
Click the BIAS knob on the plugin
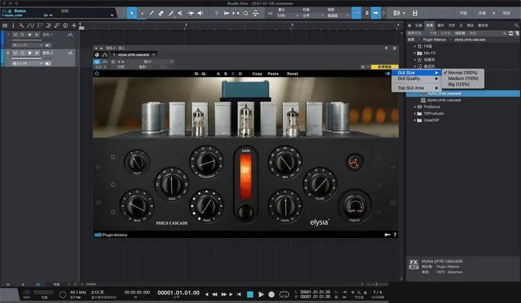[x=136, y=206]
